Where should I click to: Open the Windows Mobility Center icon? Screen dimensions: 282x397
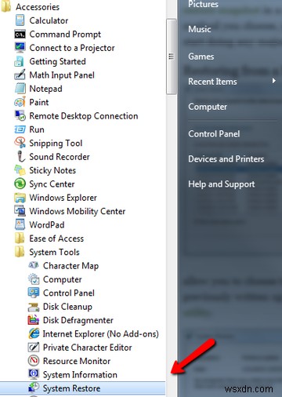[20, 211]
